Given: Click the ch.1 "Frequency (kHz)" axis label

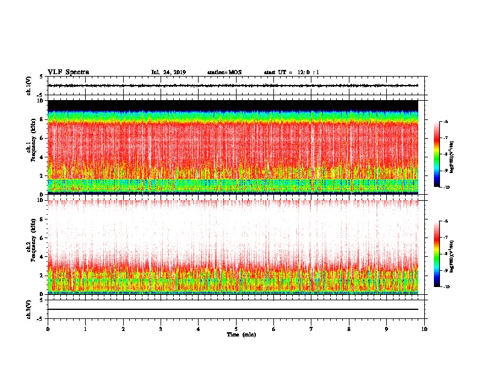Looking at the screenshot, I should click(33, 139).
